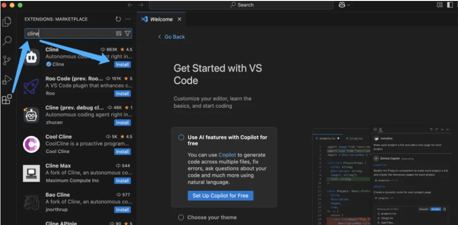This screenshot has height=225, width=458.
Task: Refresh the extensions marketplace list
Action: tap(118, 19)
